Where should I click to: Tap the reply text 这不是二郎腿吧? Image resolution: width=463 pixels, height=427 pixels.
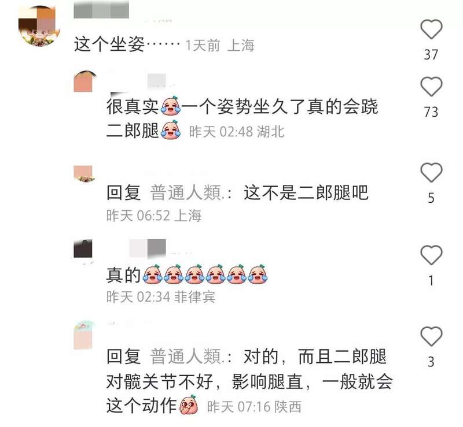pyautogui.click(x=306, y=192)
